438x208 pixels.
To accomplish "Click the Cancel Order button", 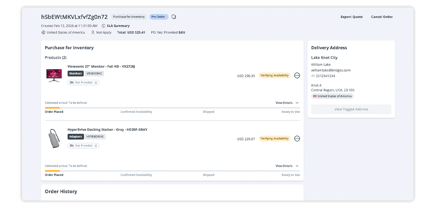I will pyautogui.click(x=381, y=17).
